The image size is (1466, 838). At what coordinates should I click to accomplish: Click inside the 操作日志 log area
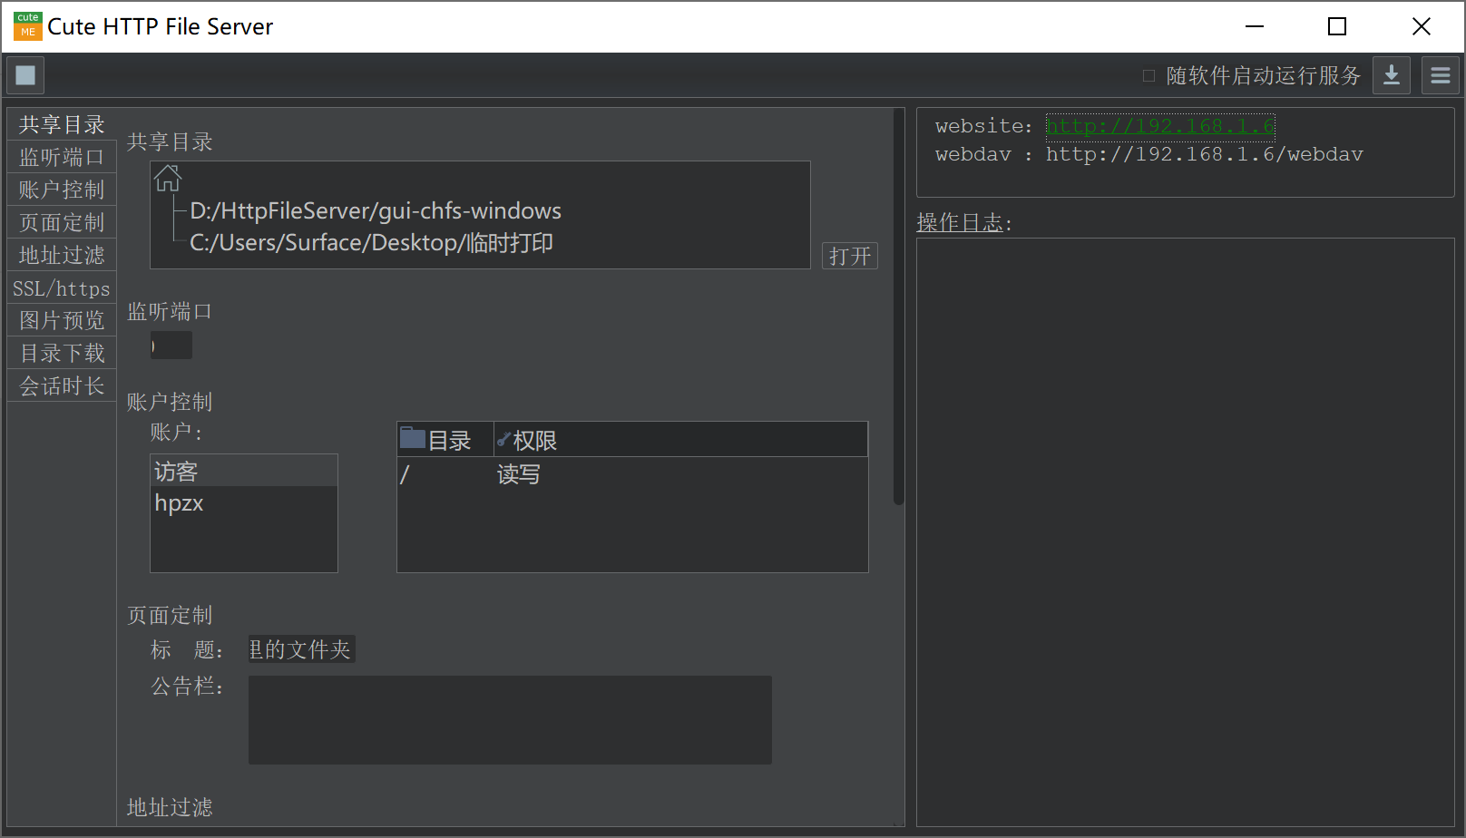(x=1186, y=532)
